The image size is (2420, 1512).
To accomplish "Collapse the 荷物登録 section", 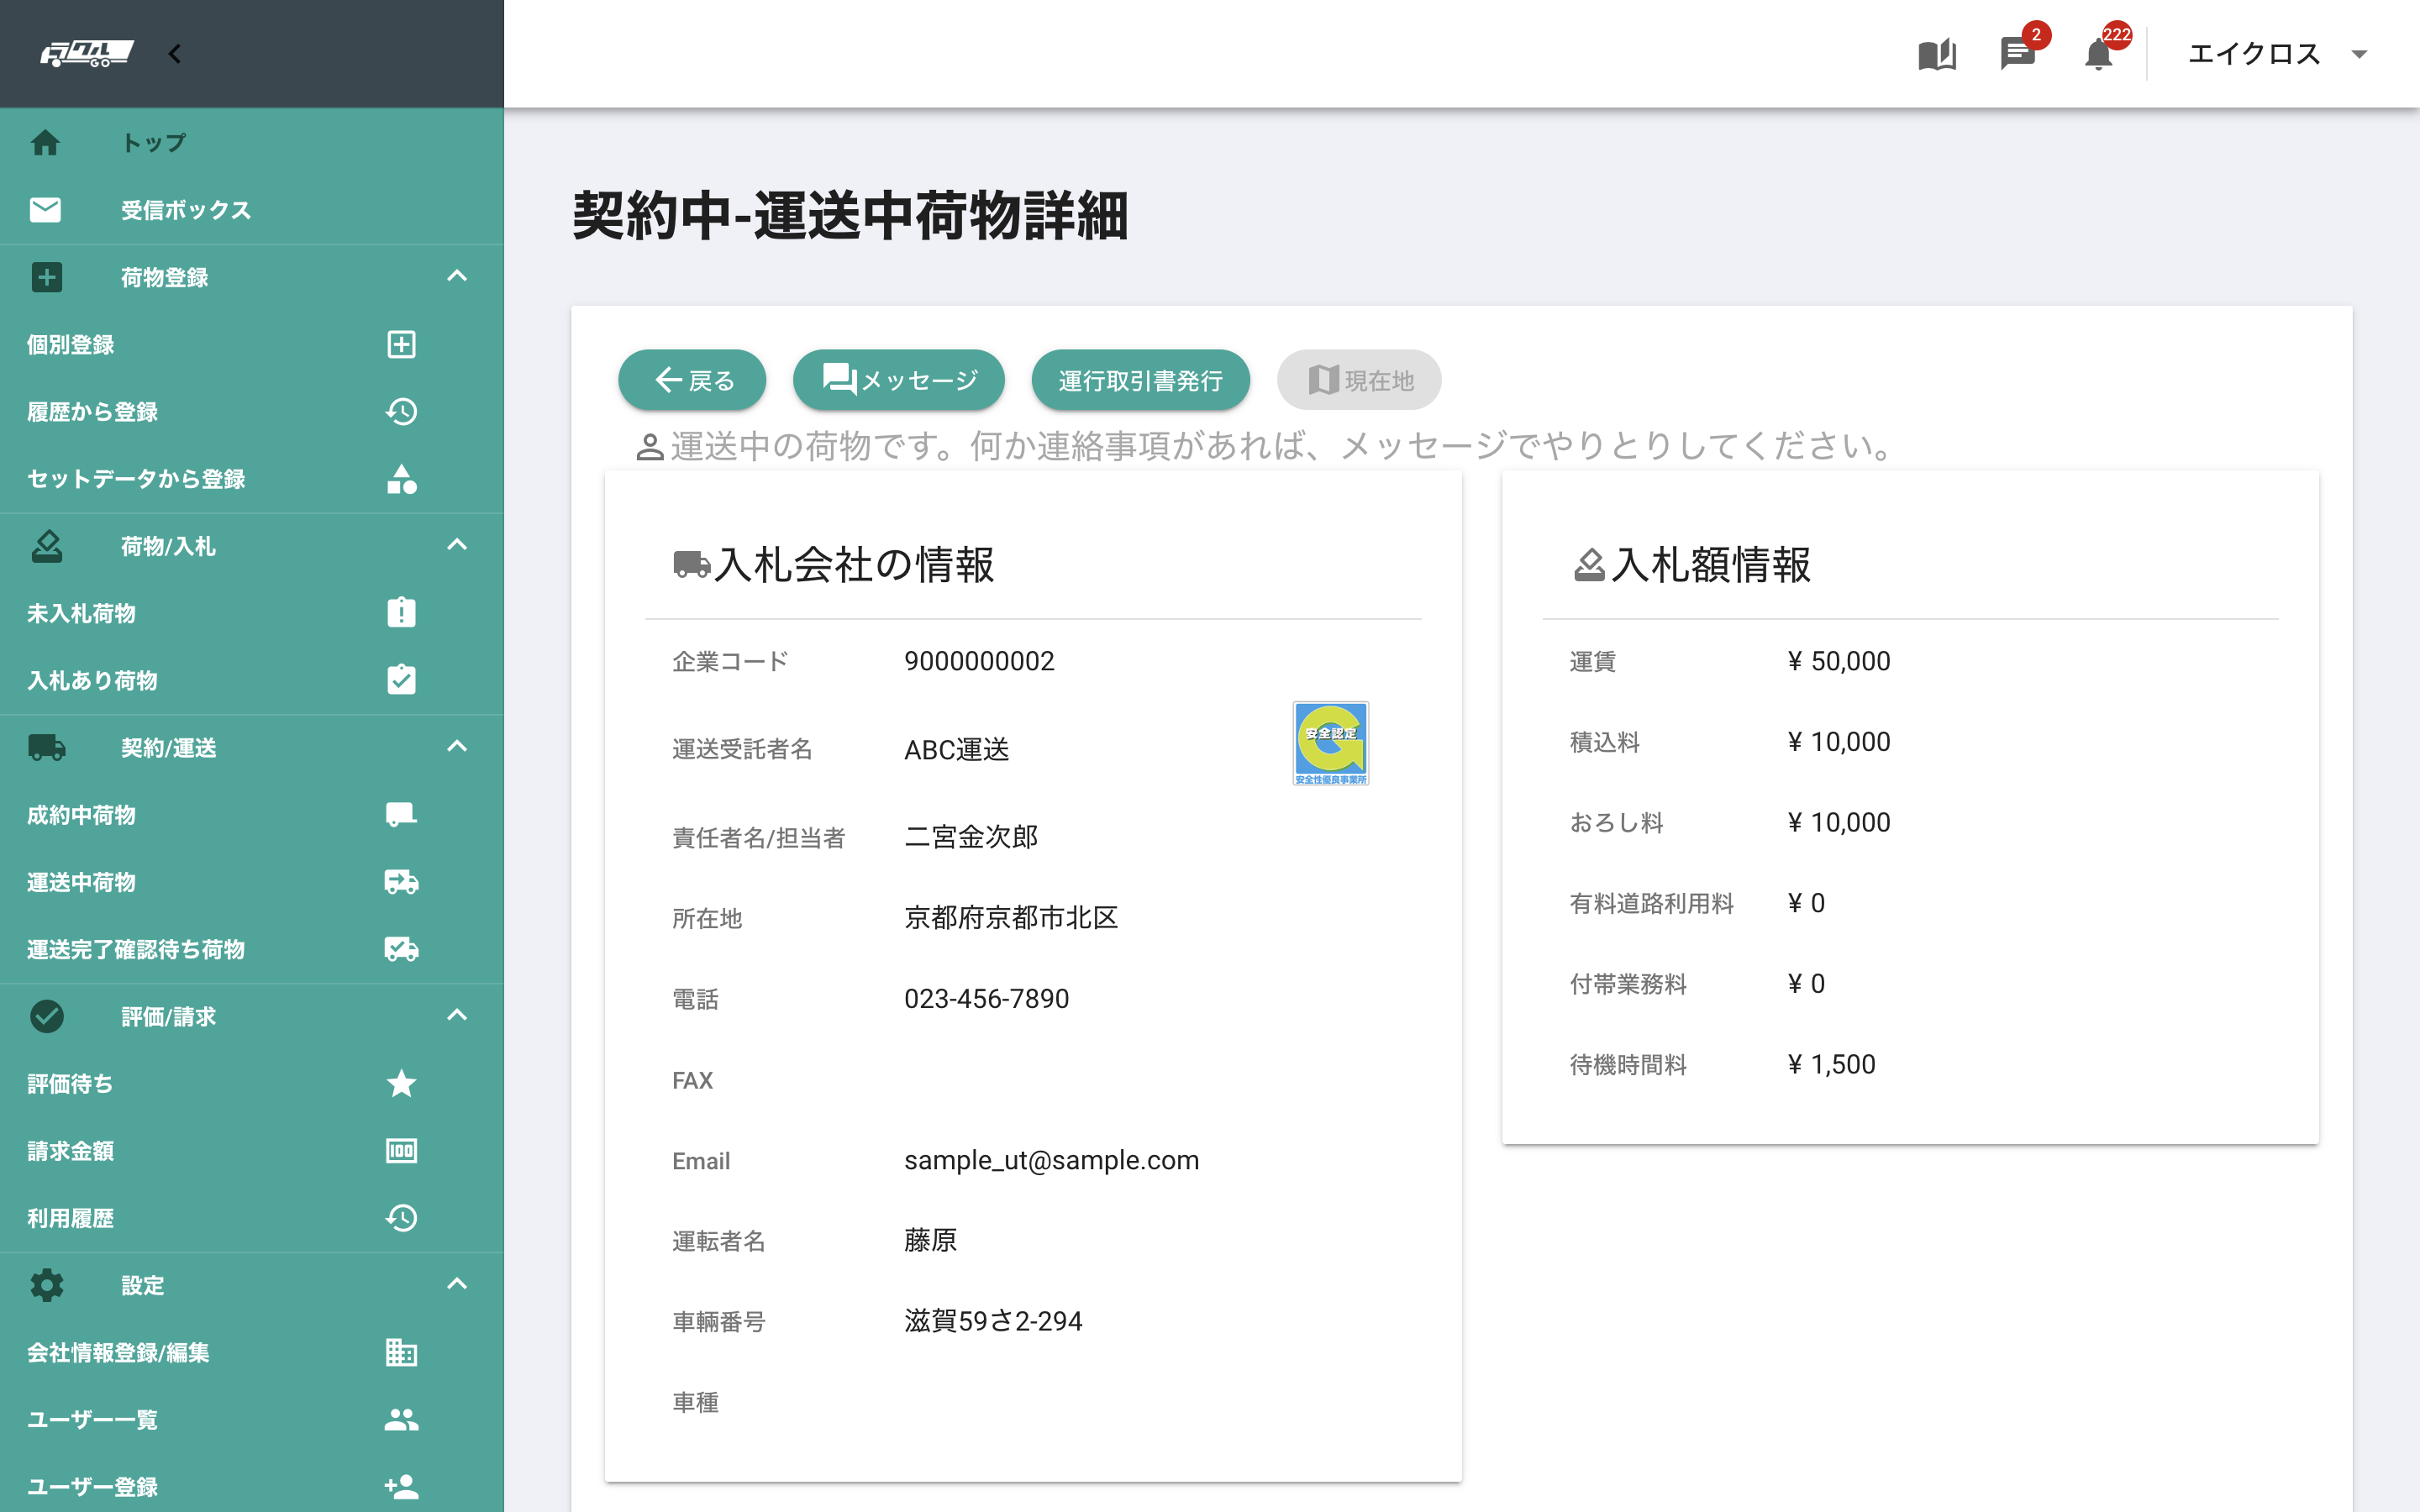I will click(457, 277).
